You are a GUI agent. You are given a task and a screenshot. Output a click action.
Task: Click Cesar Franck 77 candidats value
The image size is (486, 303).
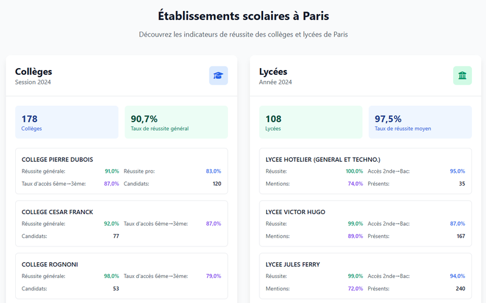116,236
